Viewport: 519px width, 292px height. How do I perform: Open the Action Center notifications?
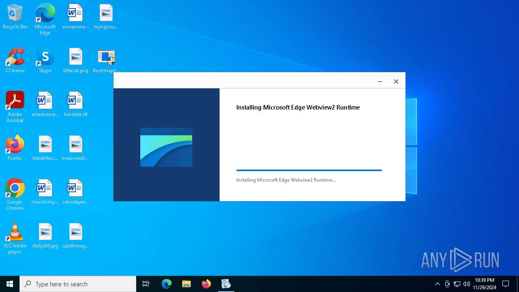click(506, 284)
